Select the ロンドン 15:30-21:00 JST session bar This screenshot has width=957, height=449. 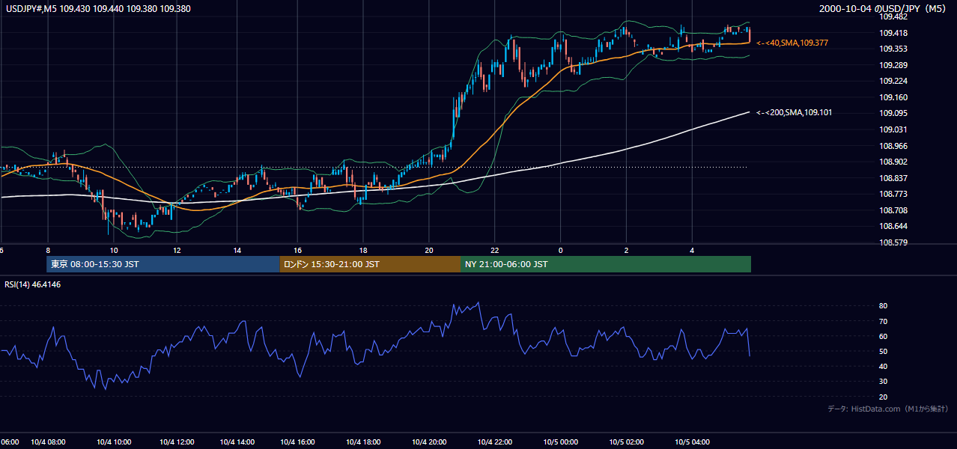[x=371, y=264]
